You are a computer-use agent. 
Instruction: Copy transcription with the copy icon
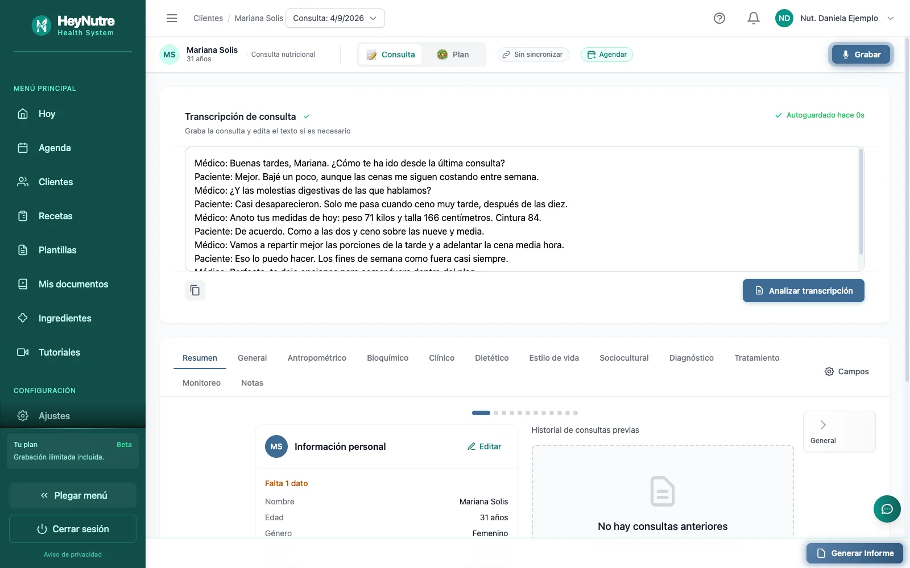pyautogui.click(x=195, y=290)
